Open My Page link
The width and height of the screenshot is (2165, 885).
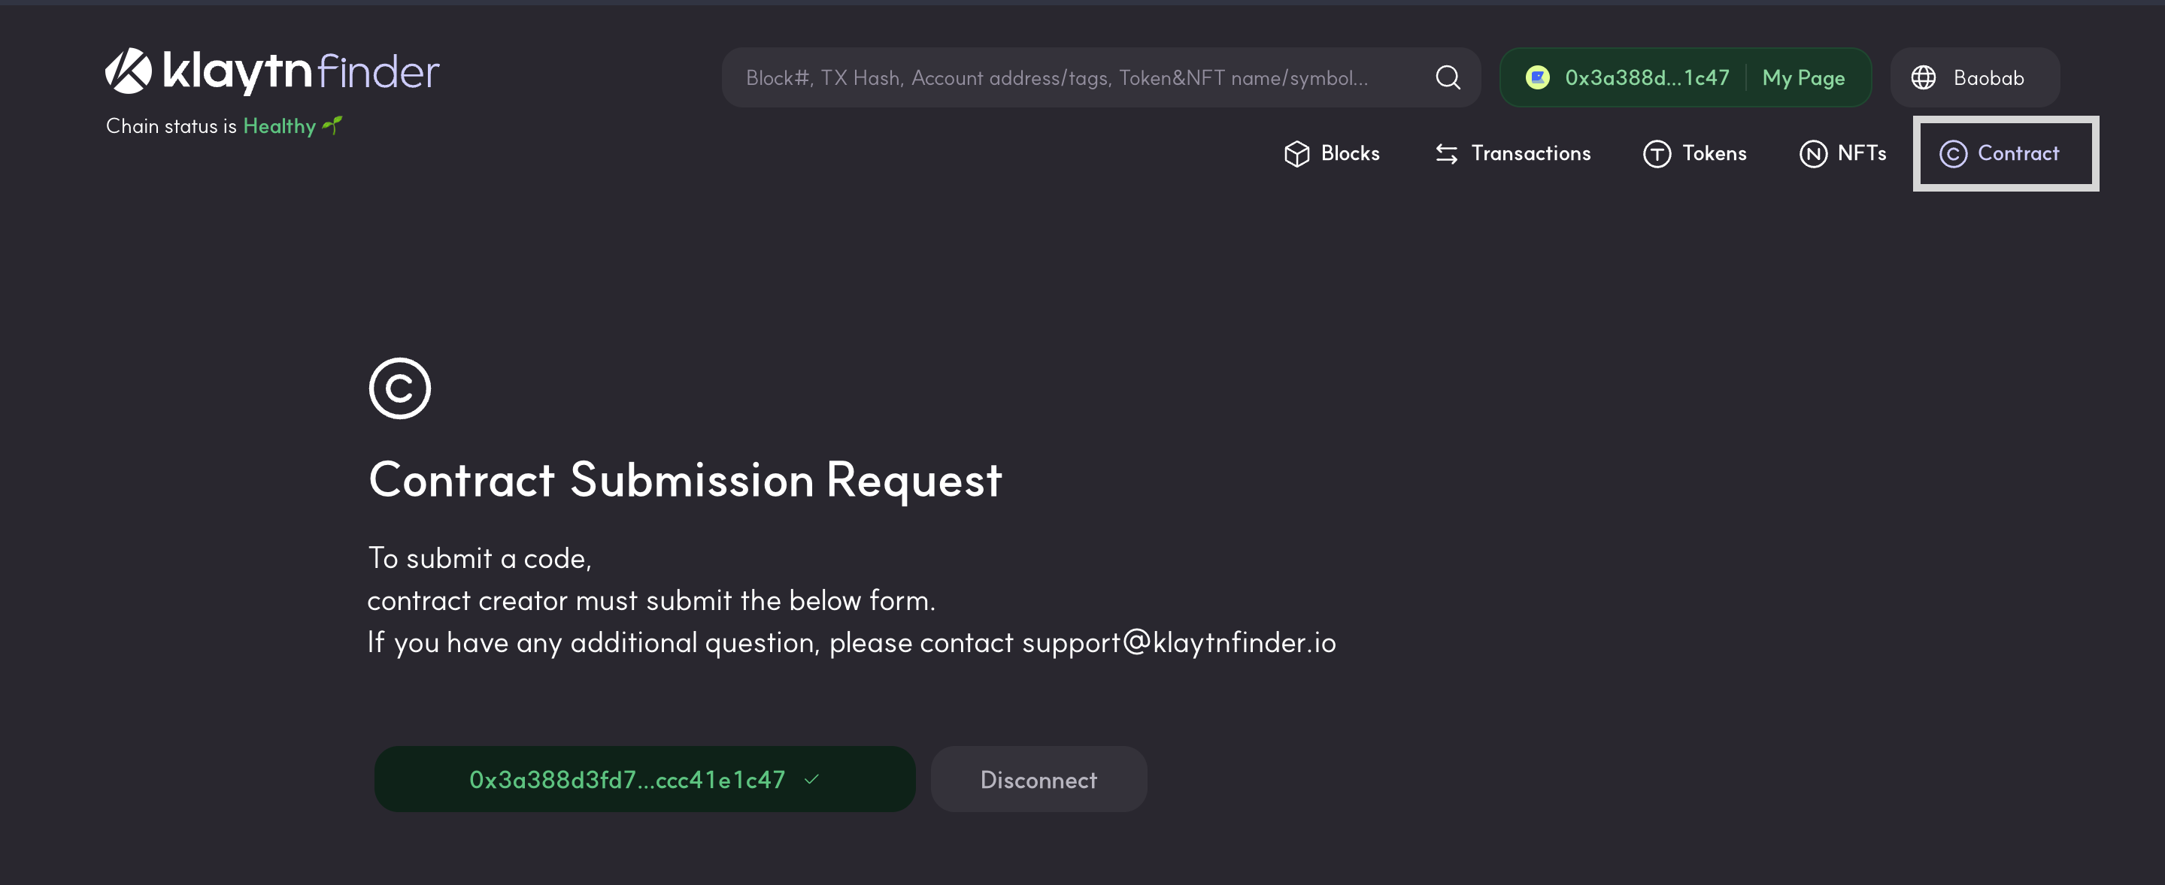(x=1803, y=77)
